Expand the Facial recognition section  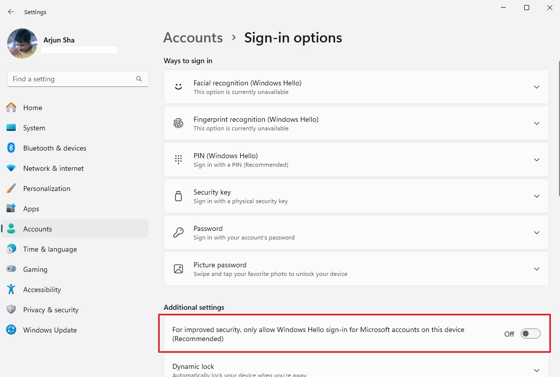537,86
